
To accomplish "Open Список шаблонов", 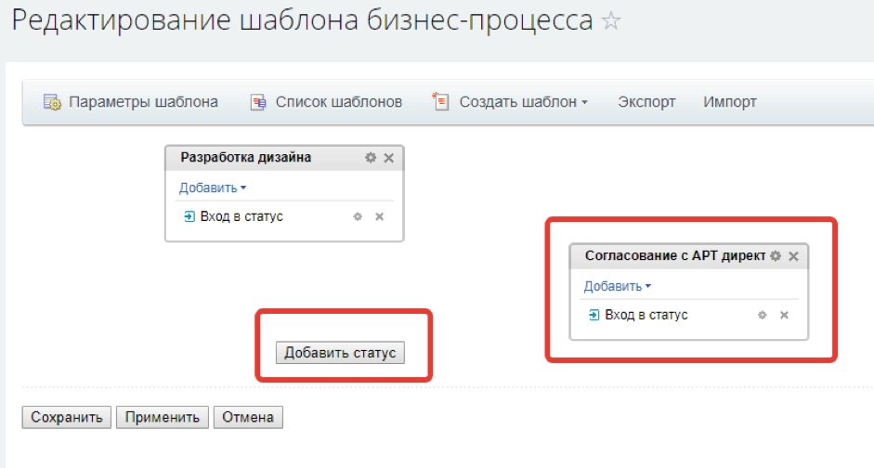I will pos(338,102).
